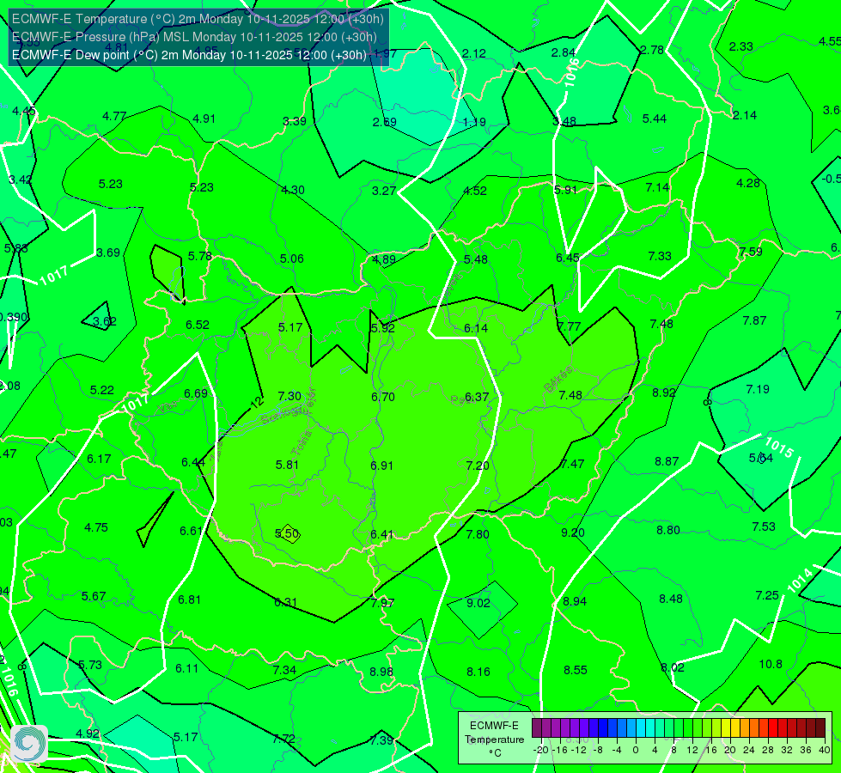The height and width of the screenshot is (773, 841).
Task: Click the 4.30 temperature value
Action: tap(293, 191)
